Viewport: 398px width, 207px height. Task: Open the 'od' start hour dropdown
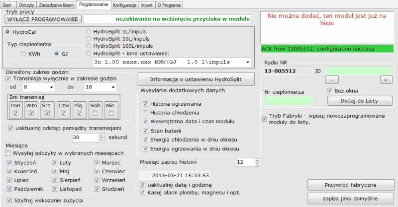tap(45, 87)
